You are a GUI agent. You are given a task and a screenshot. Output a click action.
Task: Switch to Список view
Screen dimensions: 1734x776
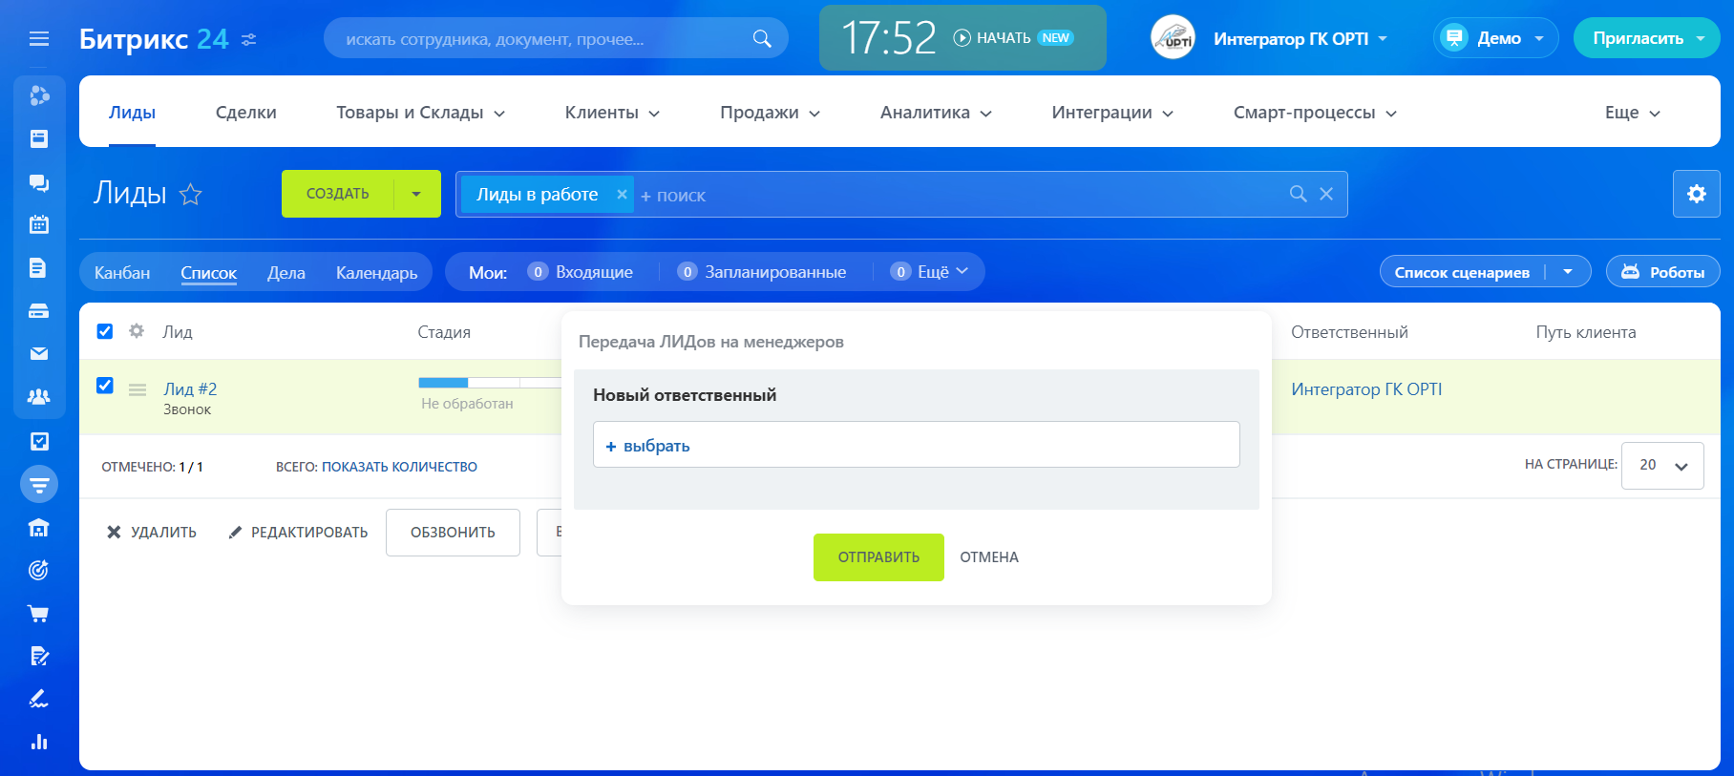[208, 273]
